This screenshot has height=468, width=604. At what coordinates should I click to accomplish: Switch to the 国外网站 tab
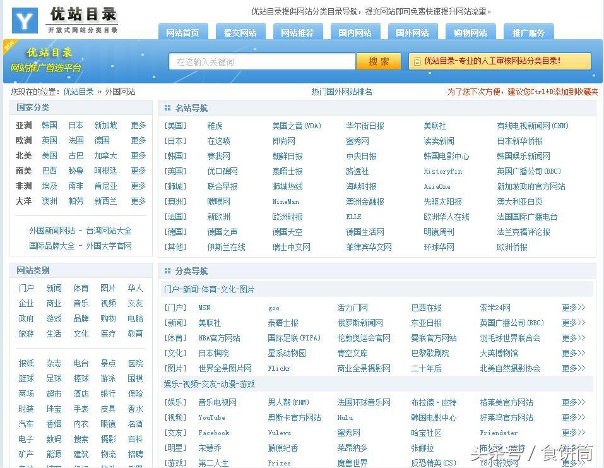point(412,32)
